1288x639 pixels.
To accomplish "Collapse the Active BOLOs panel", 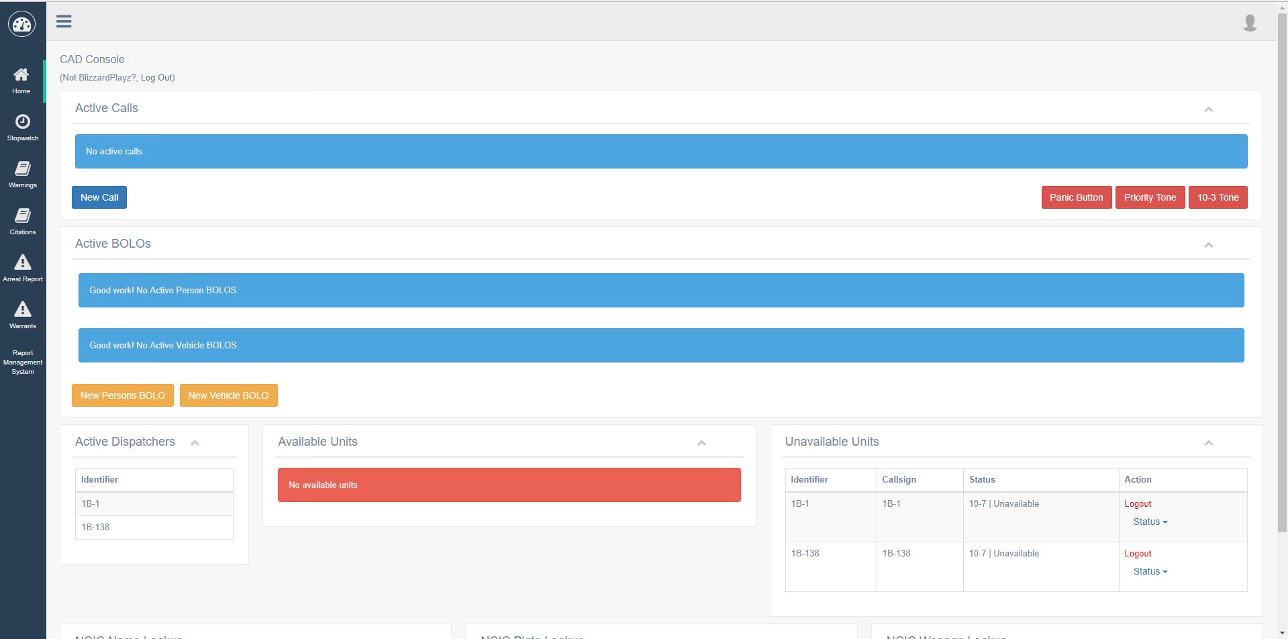I will tap(1208, 245).
